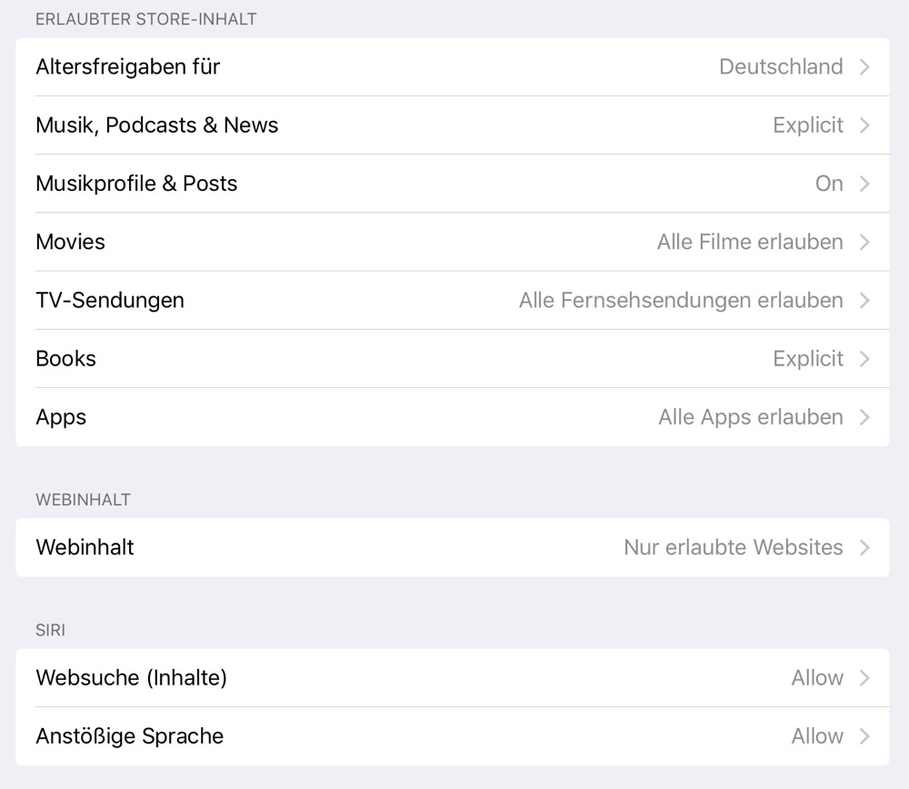The width and height of the screenshot is (909, 789).
Task: Change the Deutschland region value
Action: tap(781, 66)
